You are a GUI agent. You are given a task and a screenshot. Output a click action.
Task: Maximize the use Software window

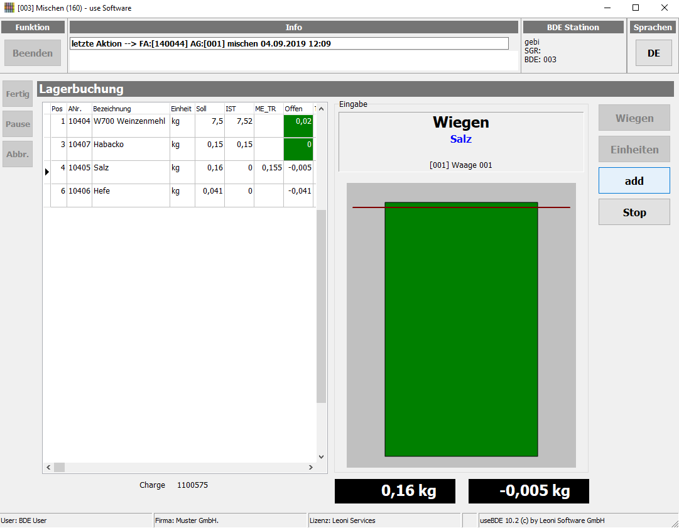(x=636, y=8)
